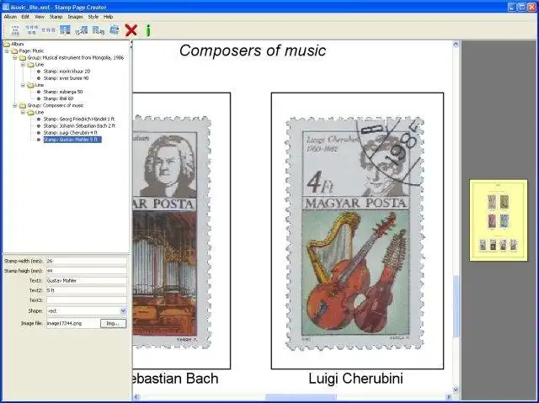
Task: Select highlighted Stamp: Gustav Mahler 5 ft
Action: (x=72, y=140)
